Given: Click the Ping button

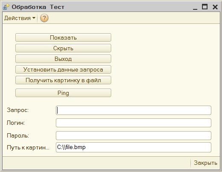Looking at the screenshot, I should (63, 93).
